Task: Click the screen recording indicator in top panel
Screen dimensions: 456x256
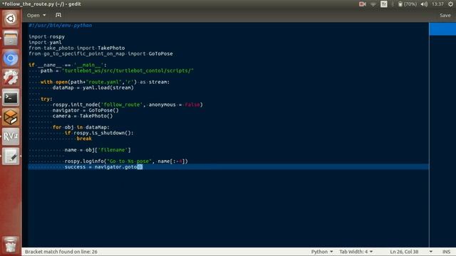Action: [362, 4]
